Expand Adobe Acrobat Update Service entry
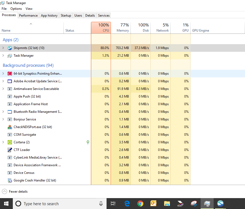Viewport: 245px width, 209px height. [3, 81]
